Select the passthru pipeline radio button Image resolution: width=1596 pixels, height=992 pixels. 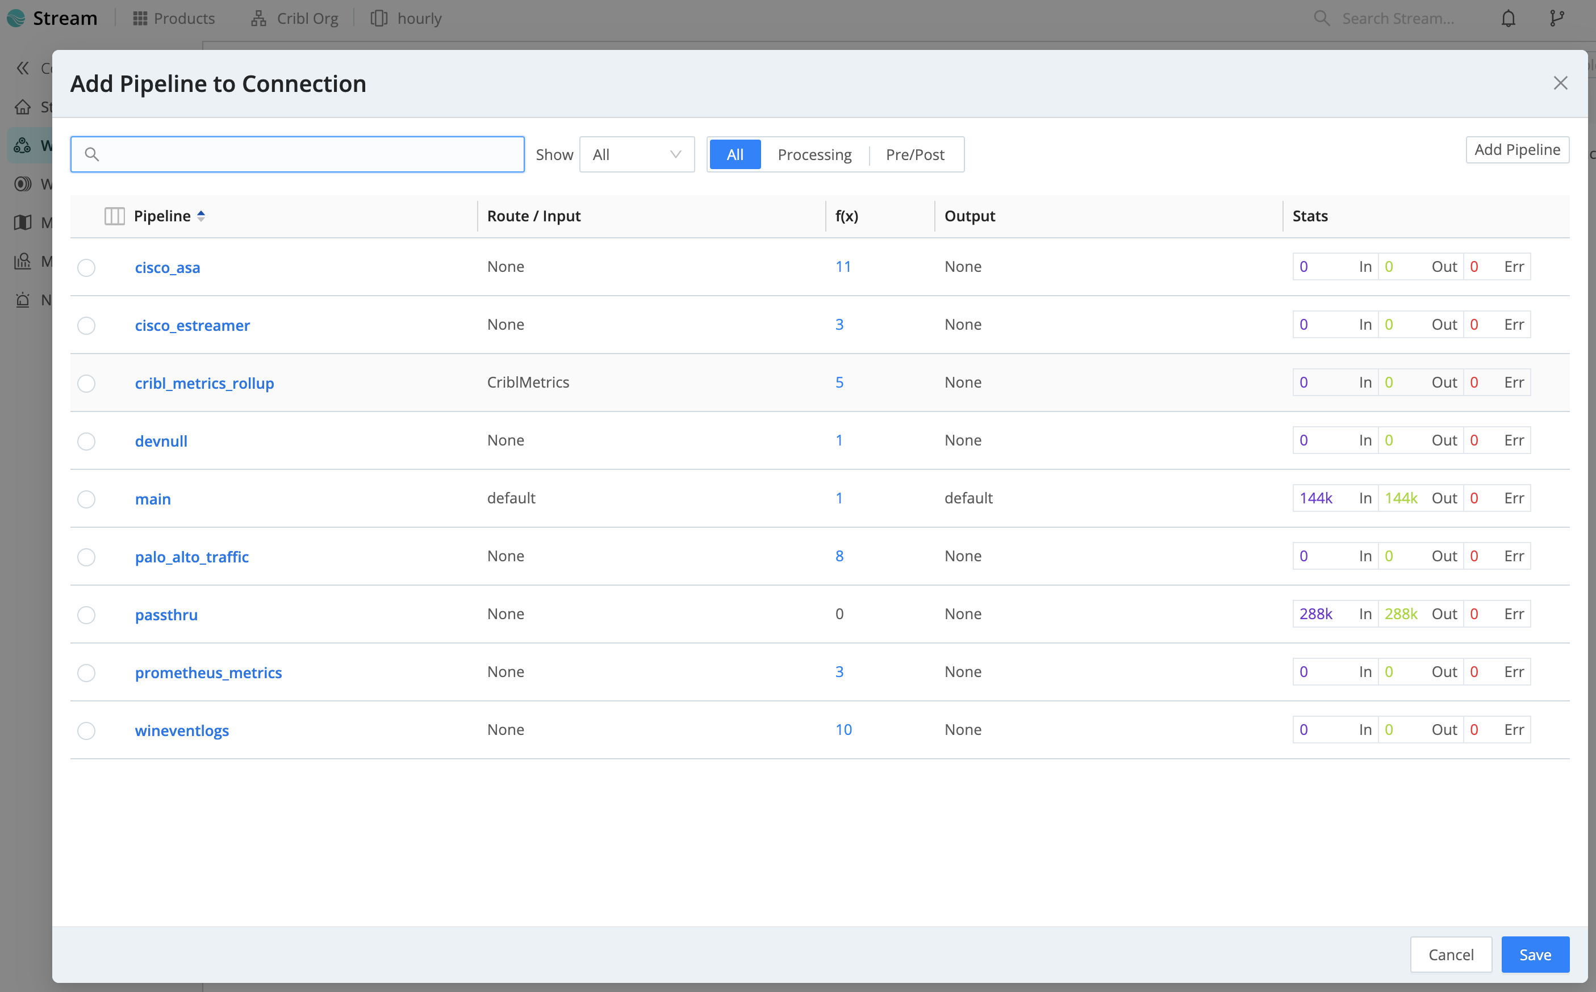tap(86, 615)
